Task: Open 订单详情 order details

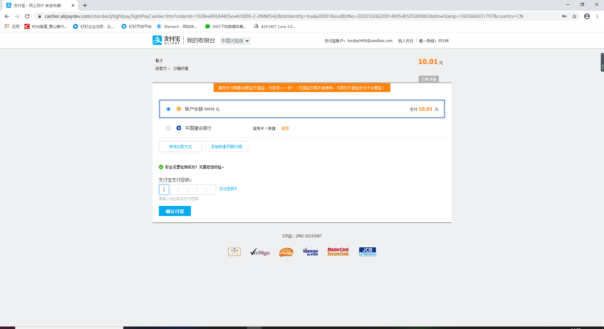Action: coord(428,79)
